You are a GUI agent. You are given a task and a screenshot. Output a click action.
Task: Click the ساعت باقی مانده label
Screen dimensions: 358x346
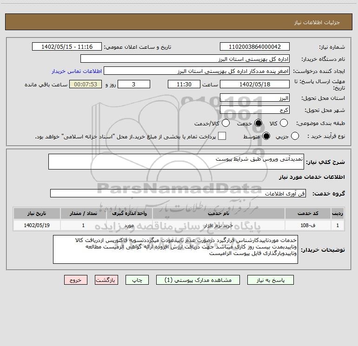coord(46,85)
